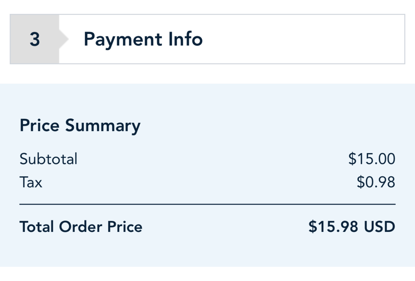Click the arrow tip beside step 3

pos(64,39)
